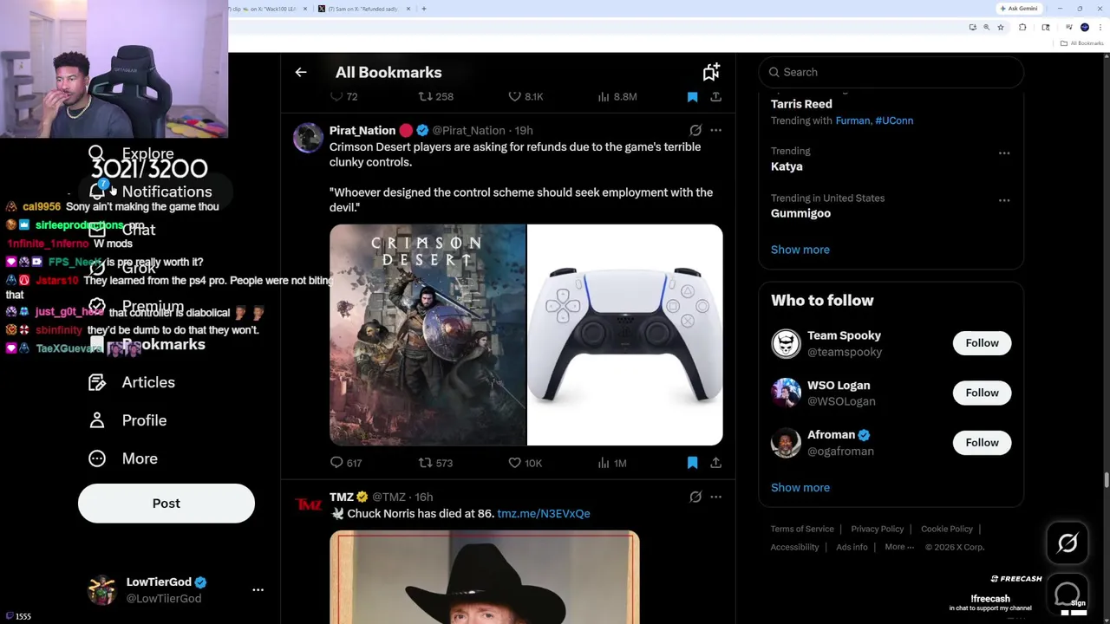Open Profile in the sidebar
Image resolution: width=1110 pixels, height=624 pixels.
pos(127,420)
